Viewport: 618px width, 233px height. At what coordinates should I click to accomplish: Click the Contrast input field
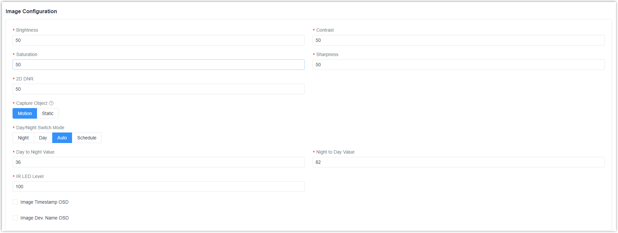tap(459, 40)
